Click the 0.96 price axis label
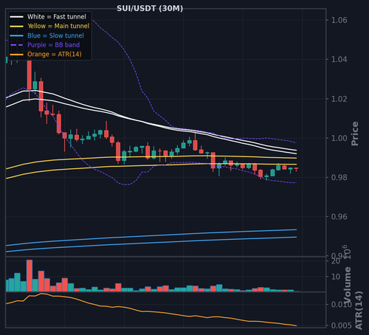The image size is (369, 335). 339,217
